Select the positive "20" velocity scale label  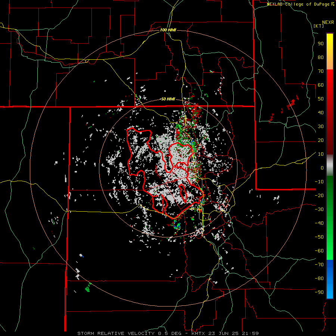(321, 140)
